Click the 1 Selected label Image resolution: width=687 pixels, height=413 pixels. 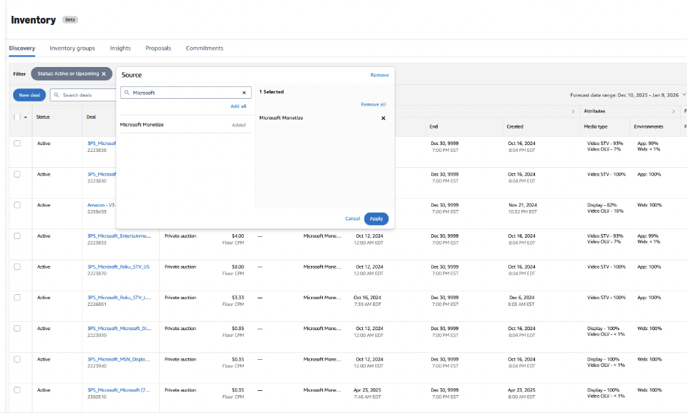tap(272, 92)
